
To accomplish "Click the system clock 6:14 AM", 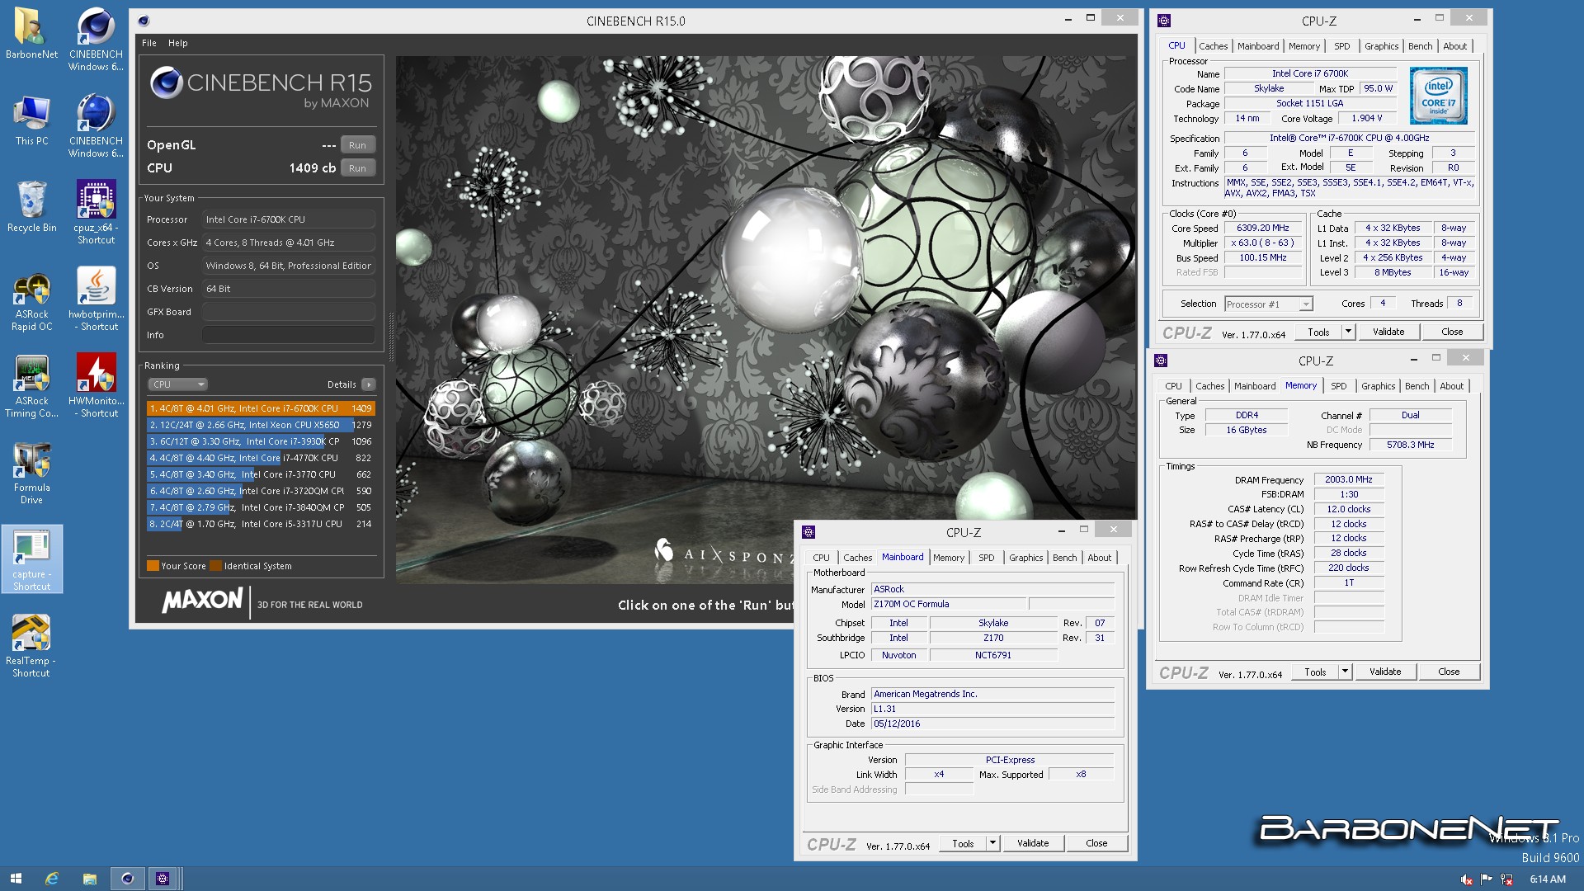I will (1548, 879).
